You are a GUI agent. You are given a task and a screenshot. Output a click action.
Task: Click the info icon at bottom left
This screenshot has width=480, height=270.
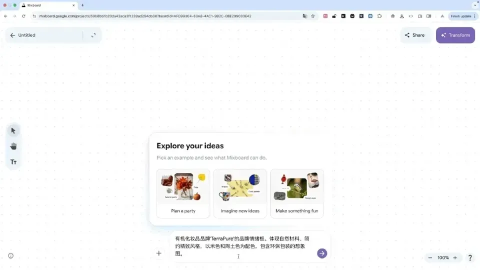pos(10,255)
